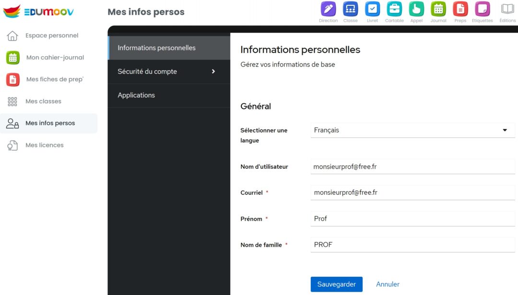Open the Direction app icon
Screen dimensions: 518x295
point(328,9)
